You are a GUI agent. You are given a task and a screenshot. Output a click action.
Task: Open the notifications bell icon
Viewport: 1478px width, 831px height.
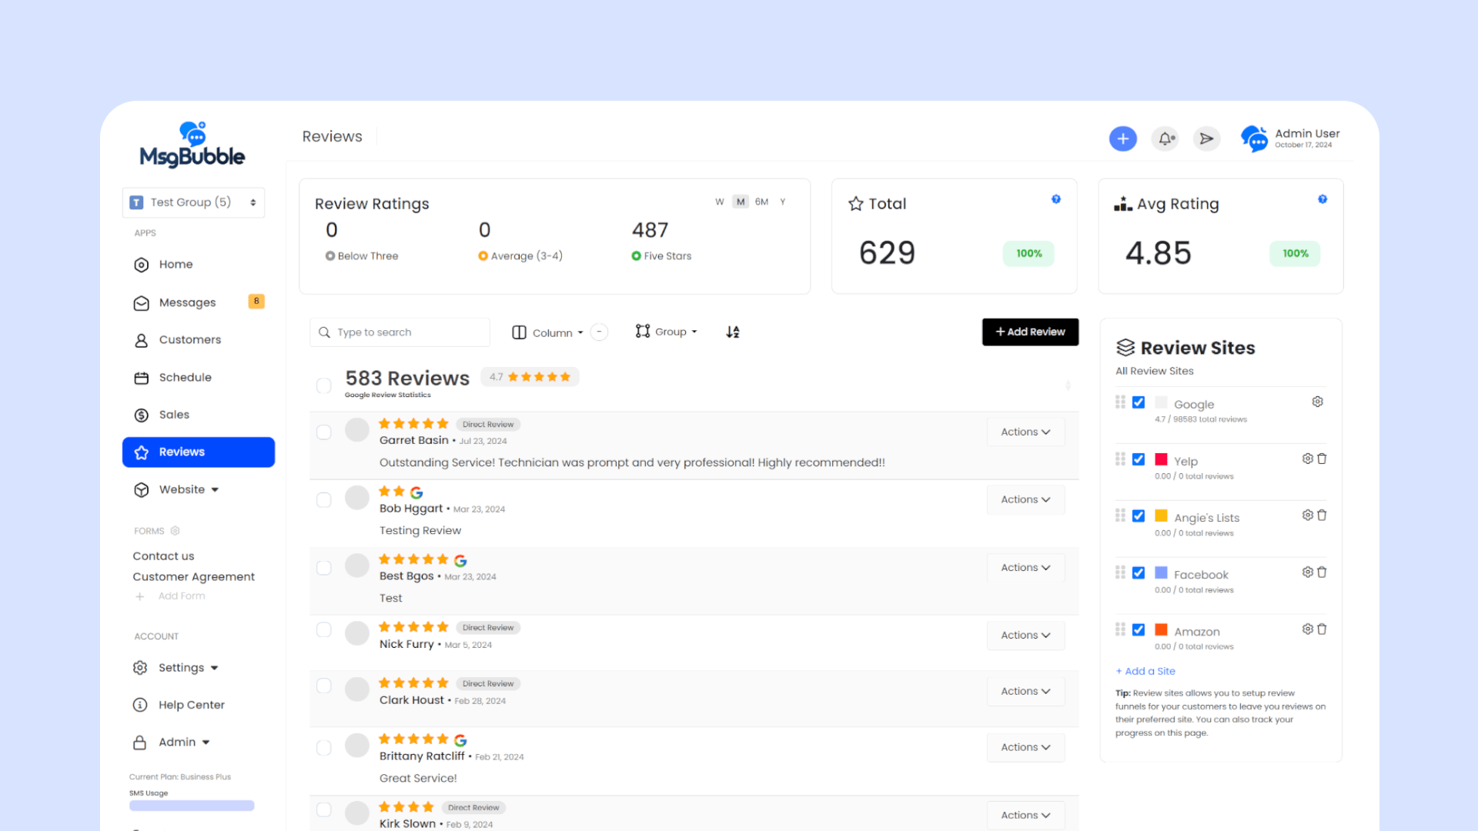pos(1165,138)
